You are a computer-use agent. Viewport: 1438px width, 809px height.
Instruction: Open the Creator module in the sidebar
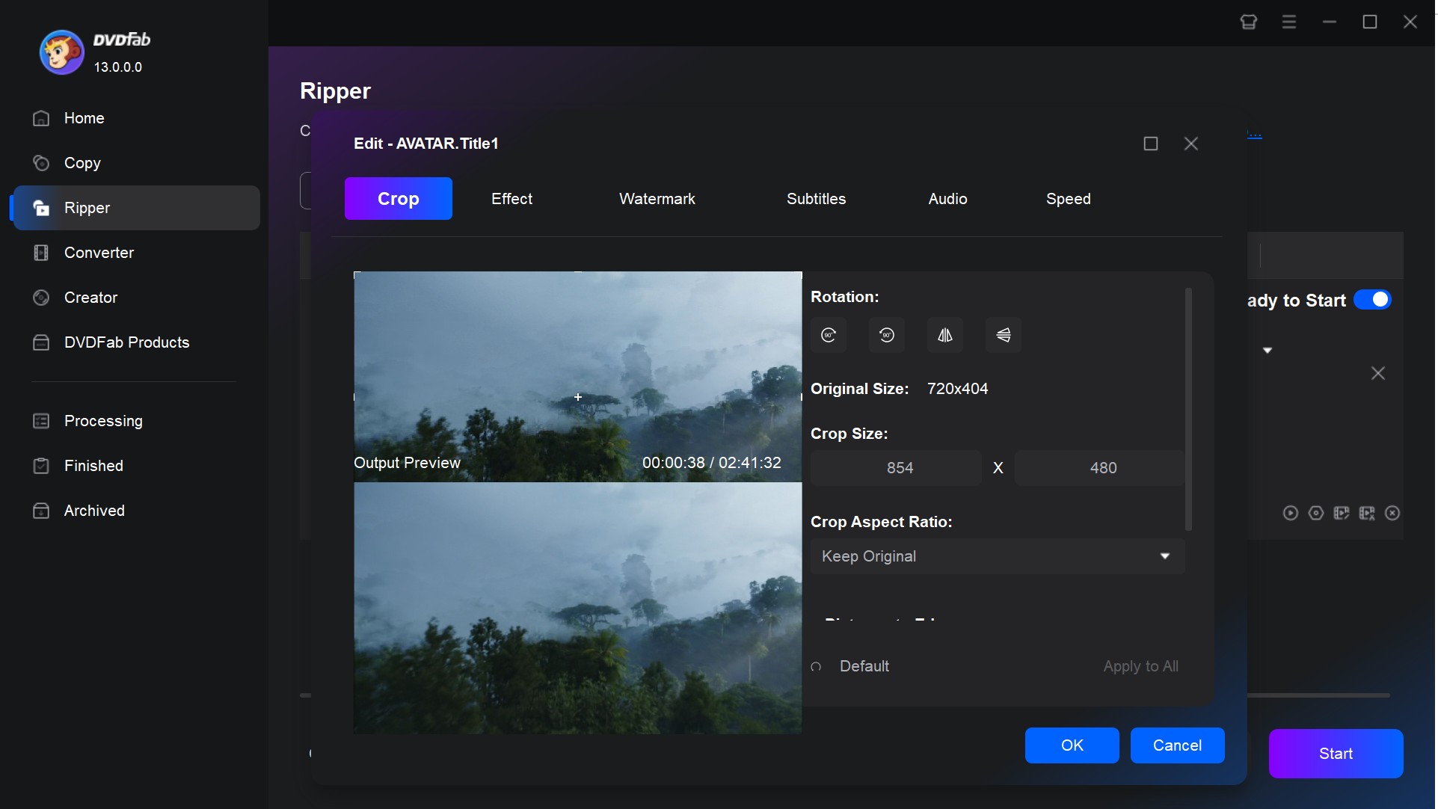(x=90, y=298)
